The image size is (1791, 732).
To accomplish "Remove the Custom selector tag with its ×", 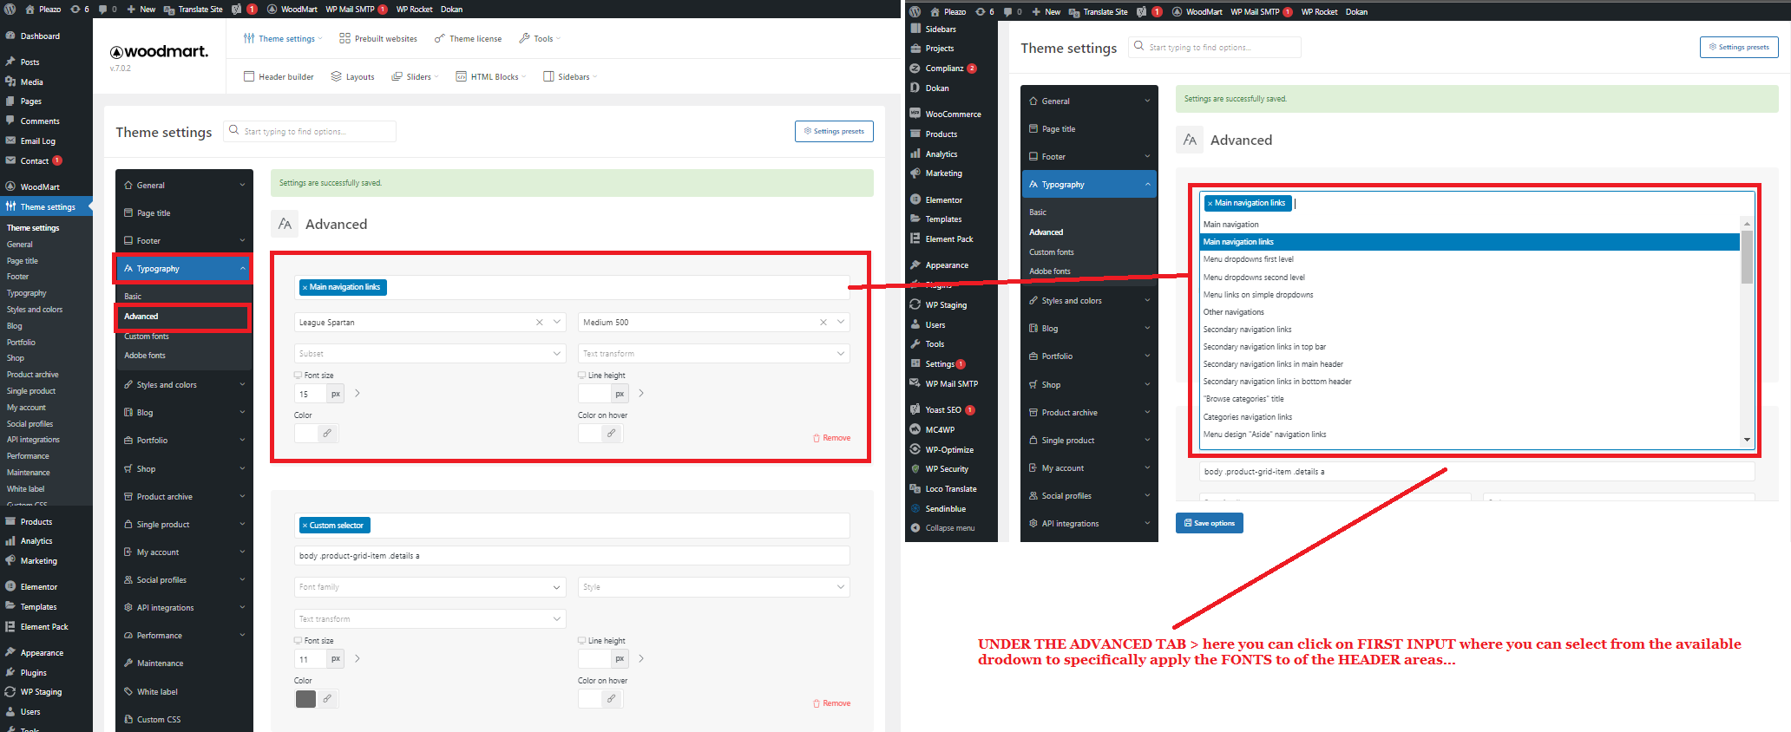I will [x=305, y=526].
